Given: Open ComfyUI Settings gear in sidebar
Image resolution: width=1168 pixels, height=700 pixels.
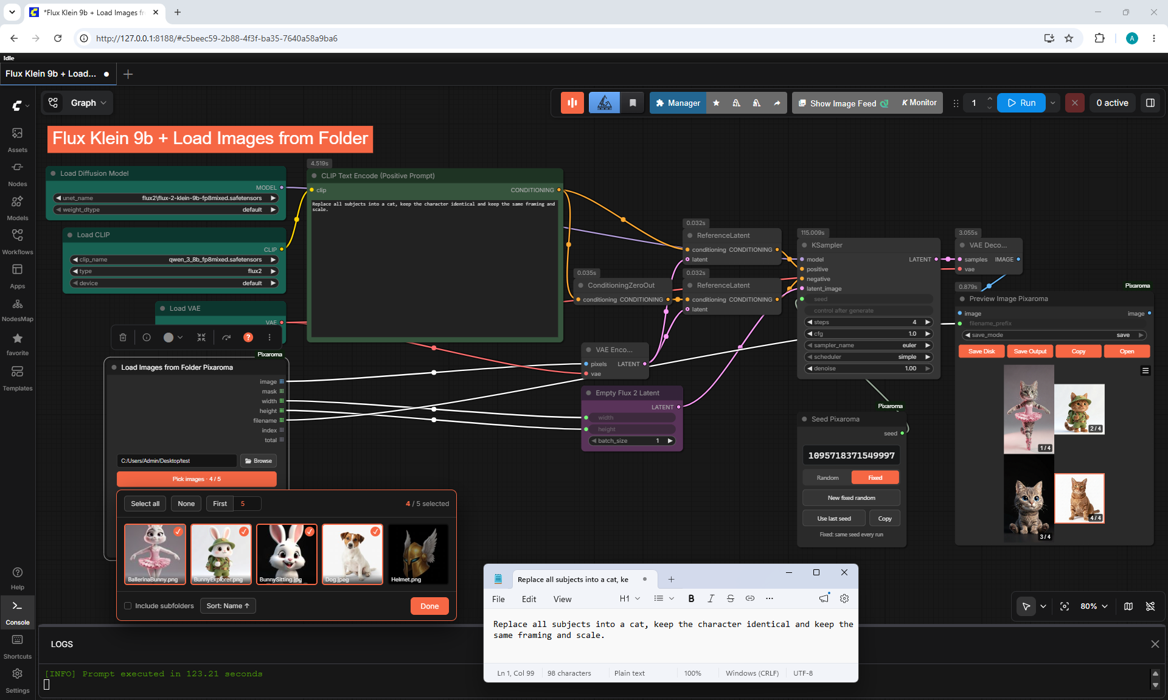Looking at the screenshot, I should click(x=18, y=681).
